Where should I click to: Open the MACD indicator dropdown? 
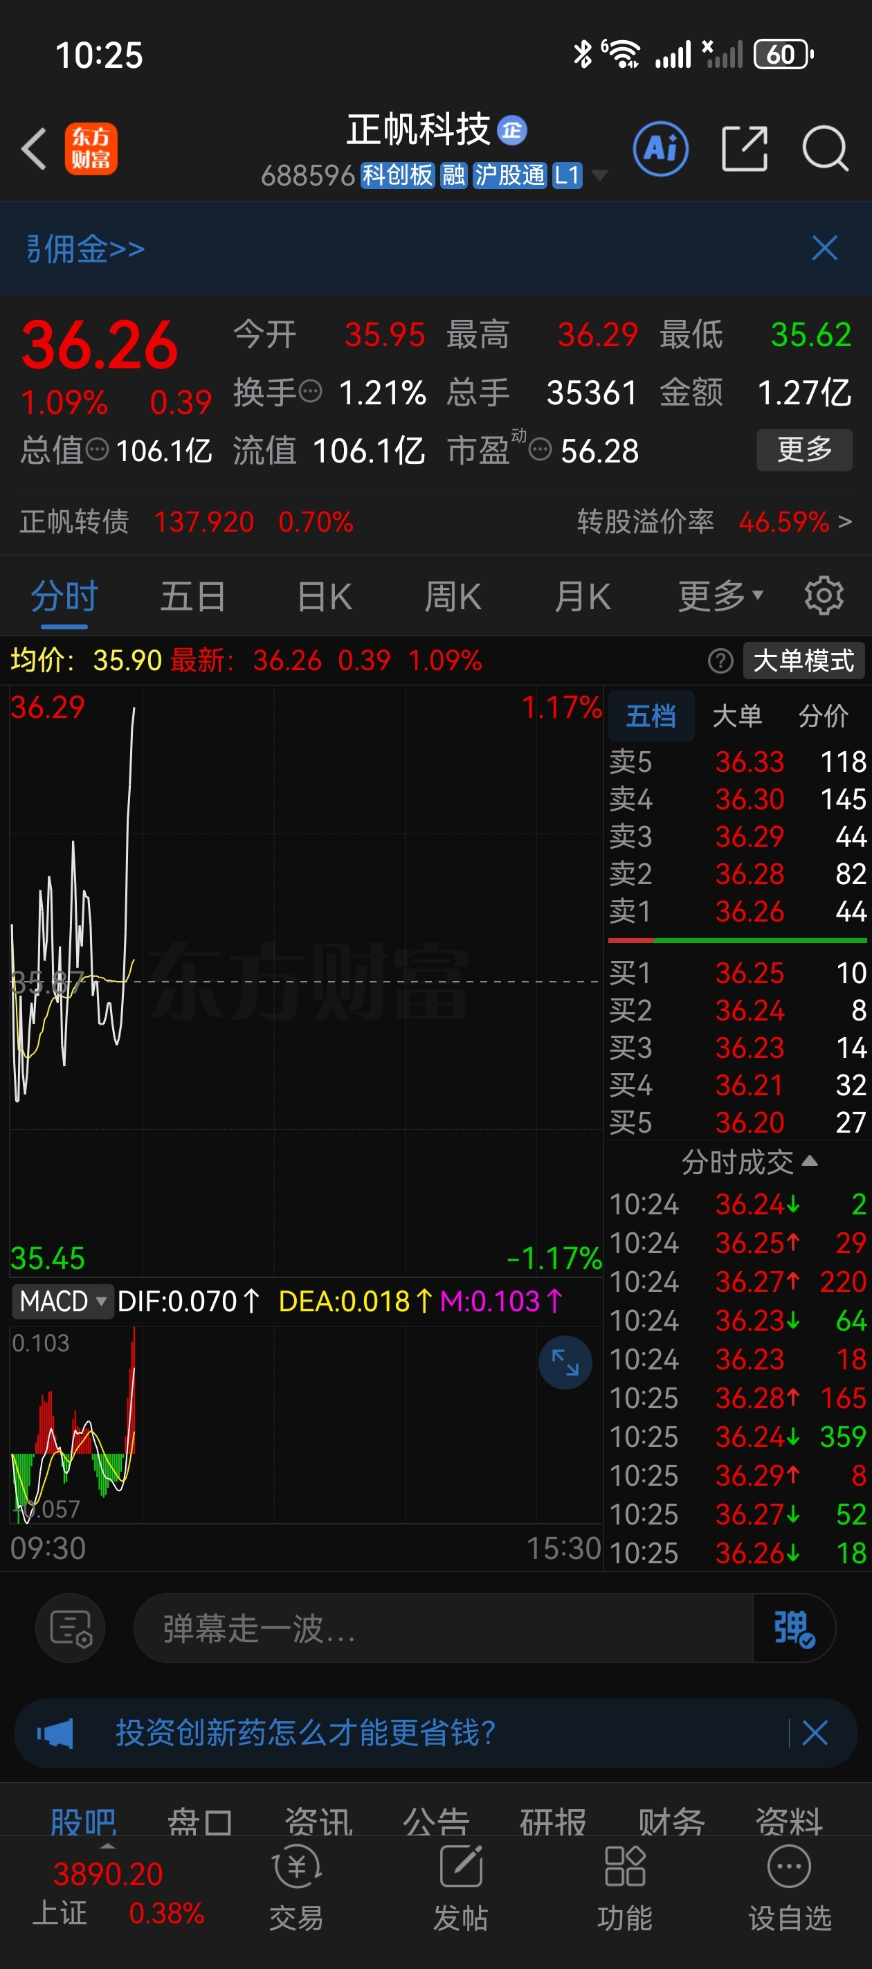(63, 1300)
